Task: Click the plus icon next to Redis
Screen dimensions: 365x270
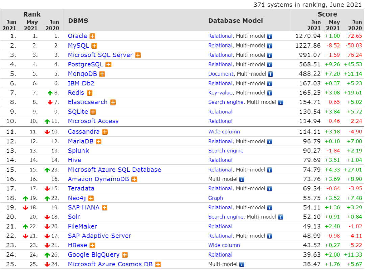Action: [x=90, y=93]
